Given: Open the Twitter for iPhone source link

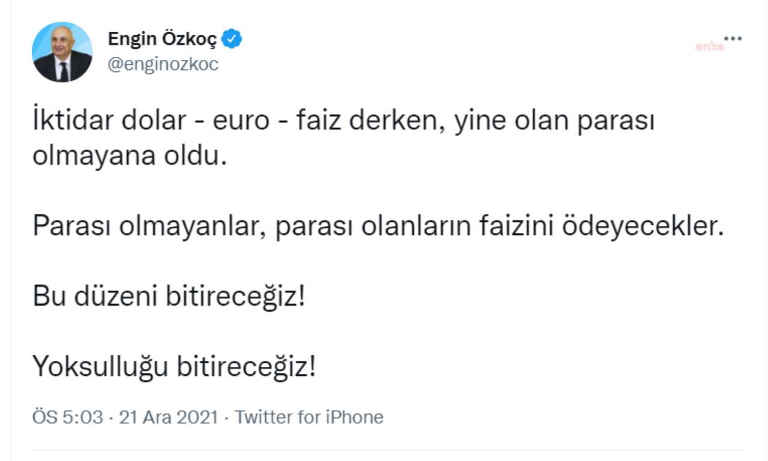Looking at the screenshot, I should coord(308,417).
